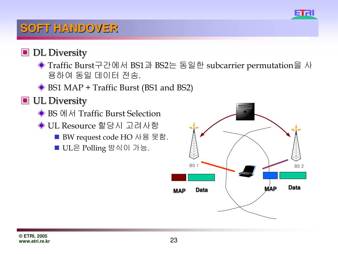Click the Data label under BS 1

202,190
